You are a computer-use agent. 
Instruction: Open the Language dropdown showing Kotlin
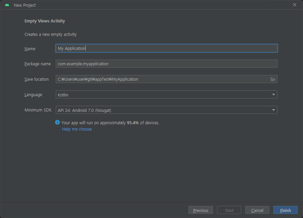167,94
